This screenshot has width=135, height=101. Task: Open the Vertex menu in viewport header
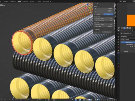click(17, 100)
